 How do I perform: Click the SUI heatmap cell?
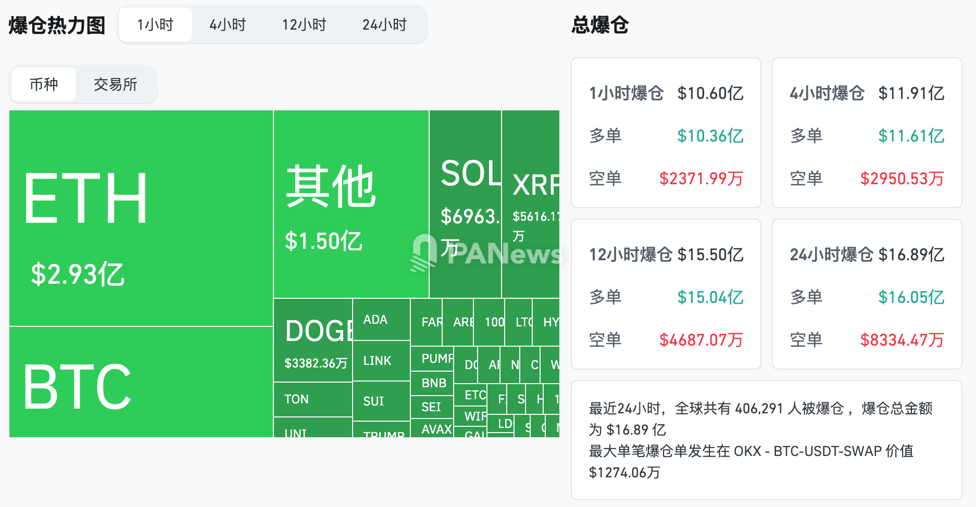pos(381,401)
